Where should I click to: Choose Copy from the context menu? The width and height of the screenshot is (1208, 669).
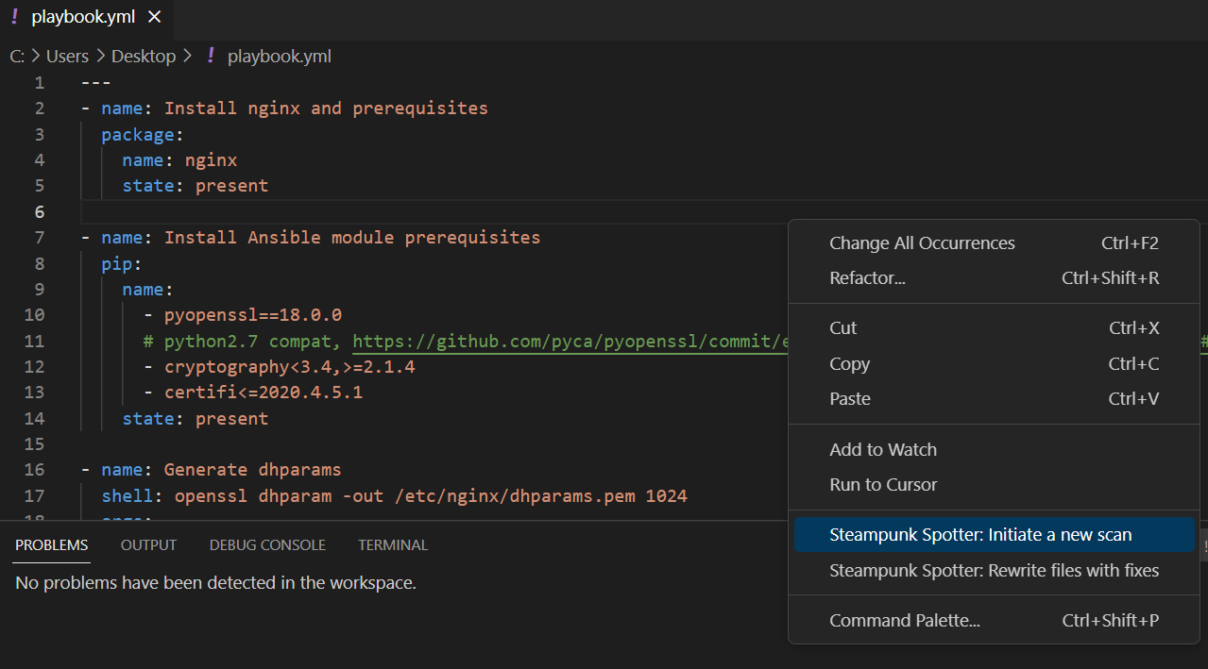point(849,364)
